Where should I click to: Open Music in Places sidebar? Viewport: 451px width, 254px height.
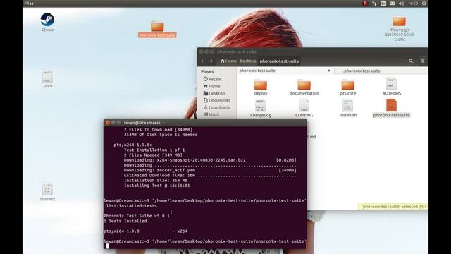pyautogui.click(x=211, y=114)
